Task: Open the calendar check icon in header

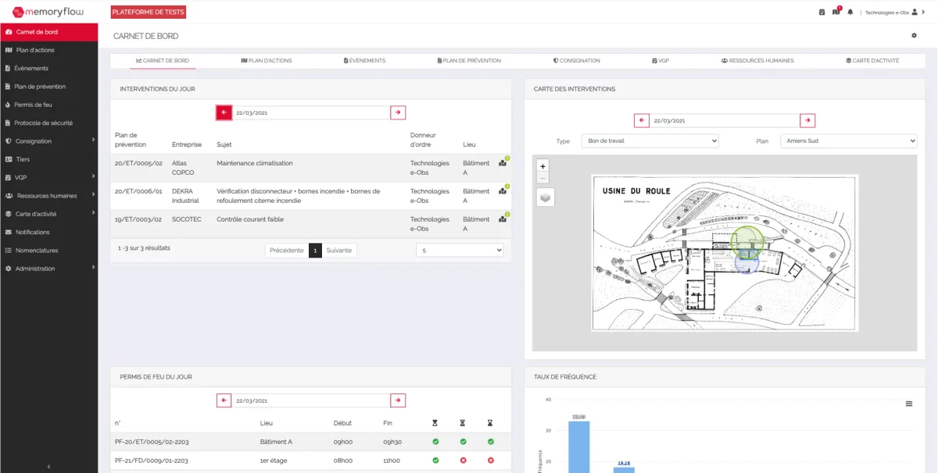Action: [822, 12]
